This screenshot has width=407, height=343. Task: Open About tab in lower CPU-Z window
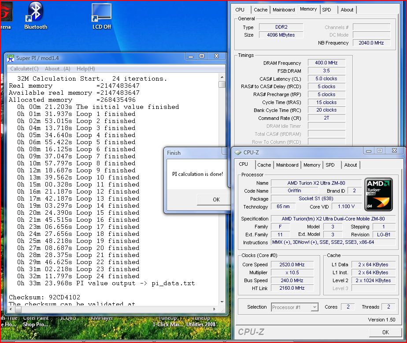(351, 165)
